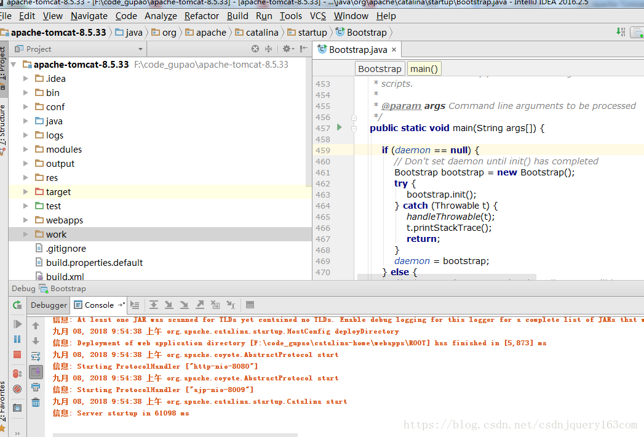Viewport: 644px width, 437px height.
Task: Select the work folder row
Action: 160,235
